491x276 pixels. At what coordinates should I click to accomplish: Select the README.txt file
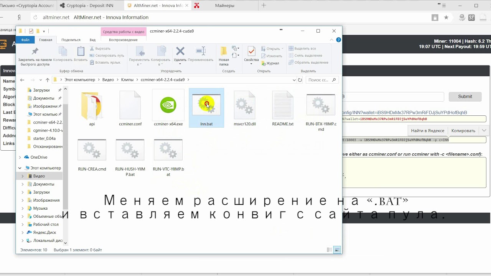click(x=283, y=108)
